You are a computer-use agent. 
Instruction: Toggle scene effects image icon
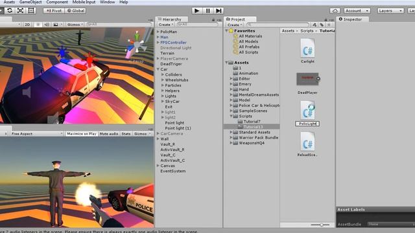(56, 25)
